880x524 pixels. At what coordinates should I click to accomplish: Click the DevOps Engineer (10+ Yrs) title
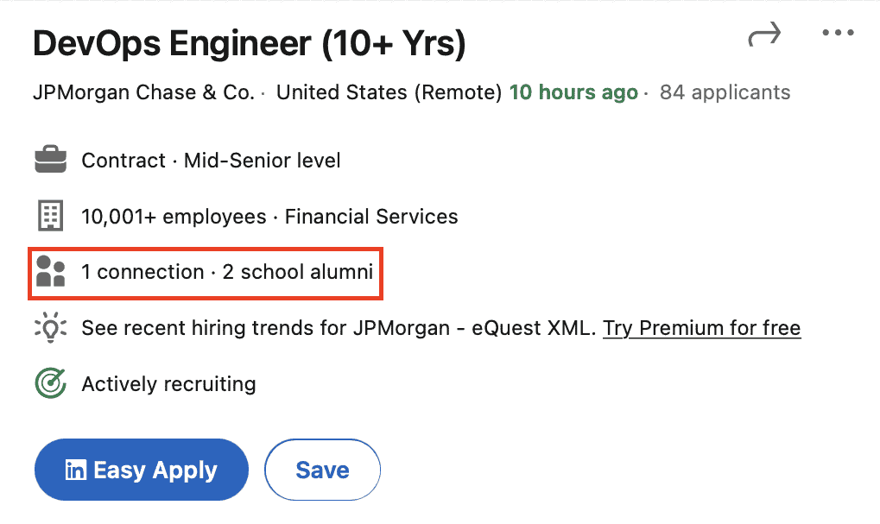coord(250,44)
